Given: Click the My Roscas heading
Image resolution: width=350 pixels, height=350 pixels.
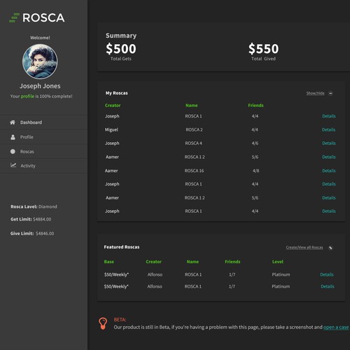Looking at the screenshot, I should pos(116,93).
